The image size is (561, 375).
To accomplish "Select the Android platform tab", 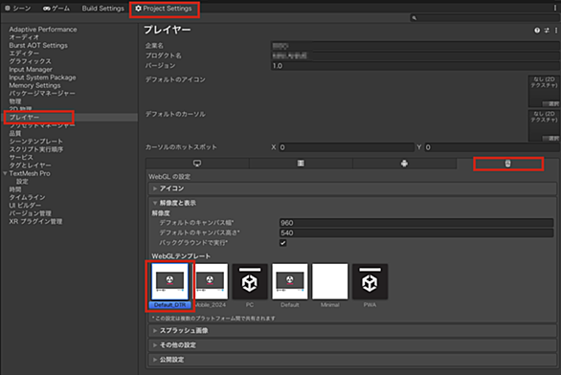I will tap(404, 164).
